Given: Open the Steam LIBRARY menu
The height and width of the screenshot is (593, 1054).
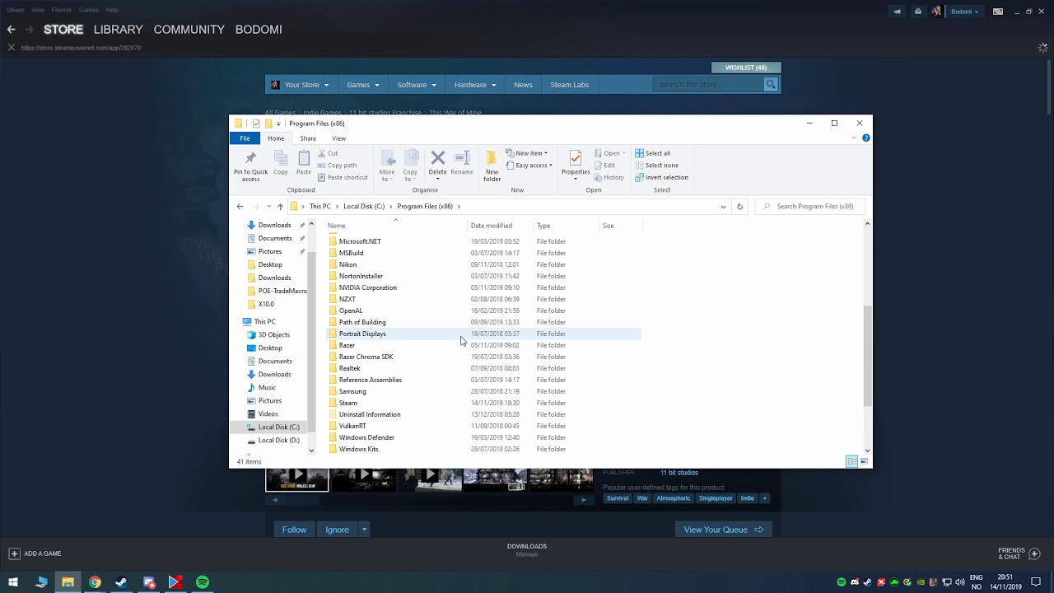Looking at the screenshot, I should (118, 30).
